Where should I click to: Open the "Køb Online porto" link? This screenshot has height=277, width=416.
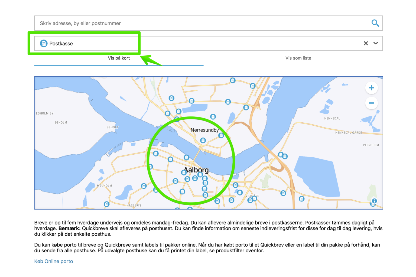53,261
